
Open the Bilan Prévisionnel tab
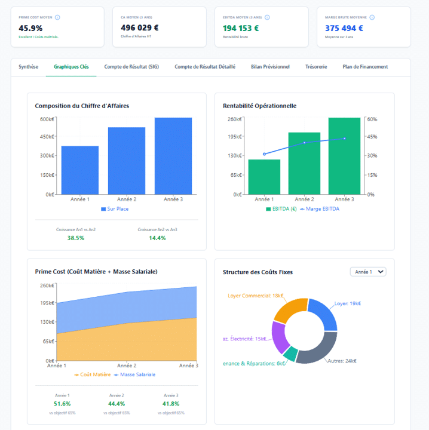[x=270, y=67]
